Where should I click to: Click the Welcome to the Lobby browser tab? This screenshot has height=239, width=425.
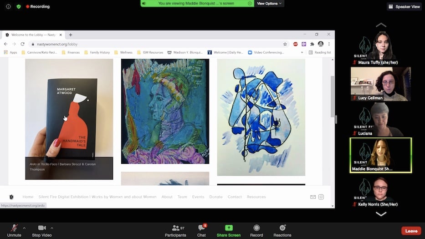coord(33,35)
